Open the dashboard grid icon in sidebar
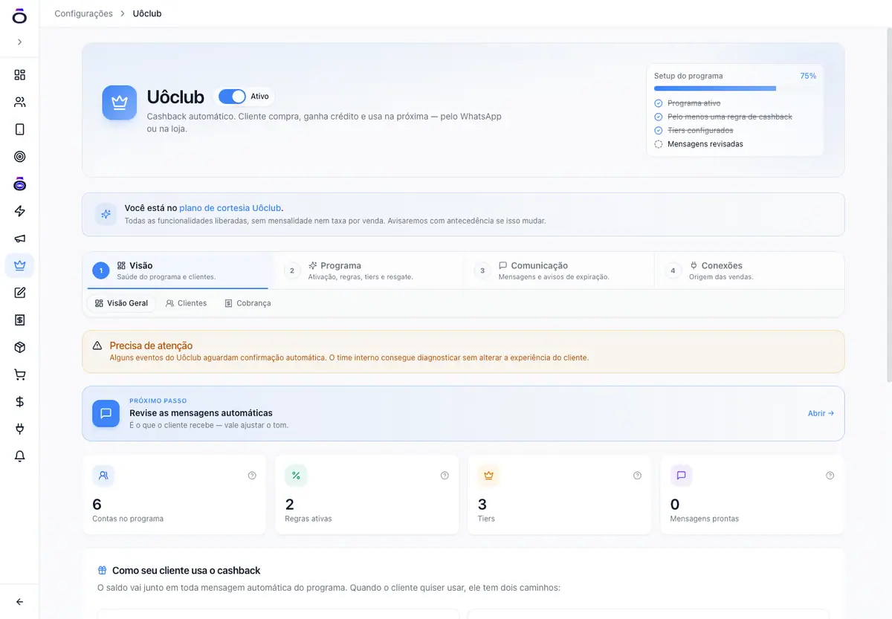The image size is (892, 619). tap(20, 75)
